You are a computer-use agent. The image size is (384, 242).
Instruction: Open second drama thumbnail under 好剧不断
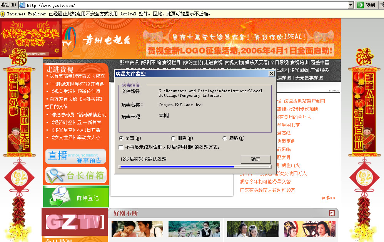tap(194, 229)
